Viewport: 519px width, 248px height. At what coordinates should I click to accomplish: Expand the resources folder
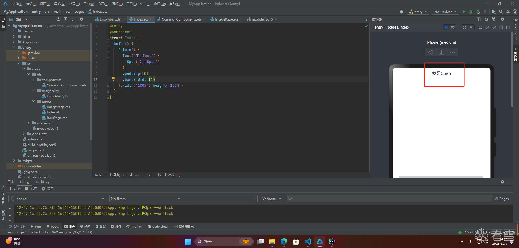(28, 123)
